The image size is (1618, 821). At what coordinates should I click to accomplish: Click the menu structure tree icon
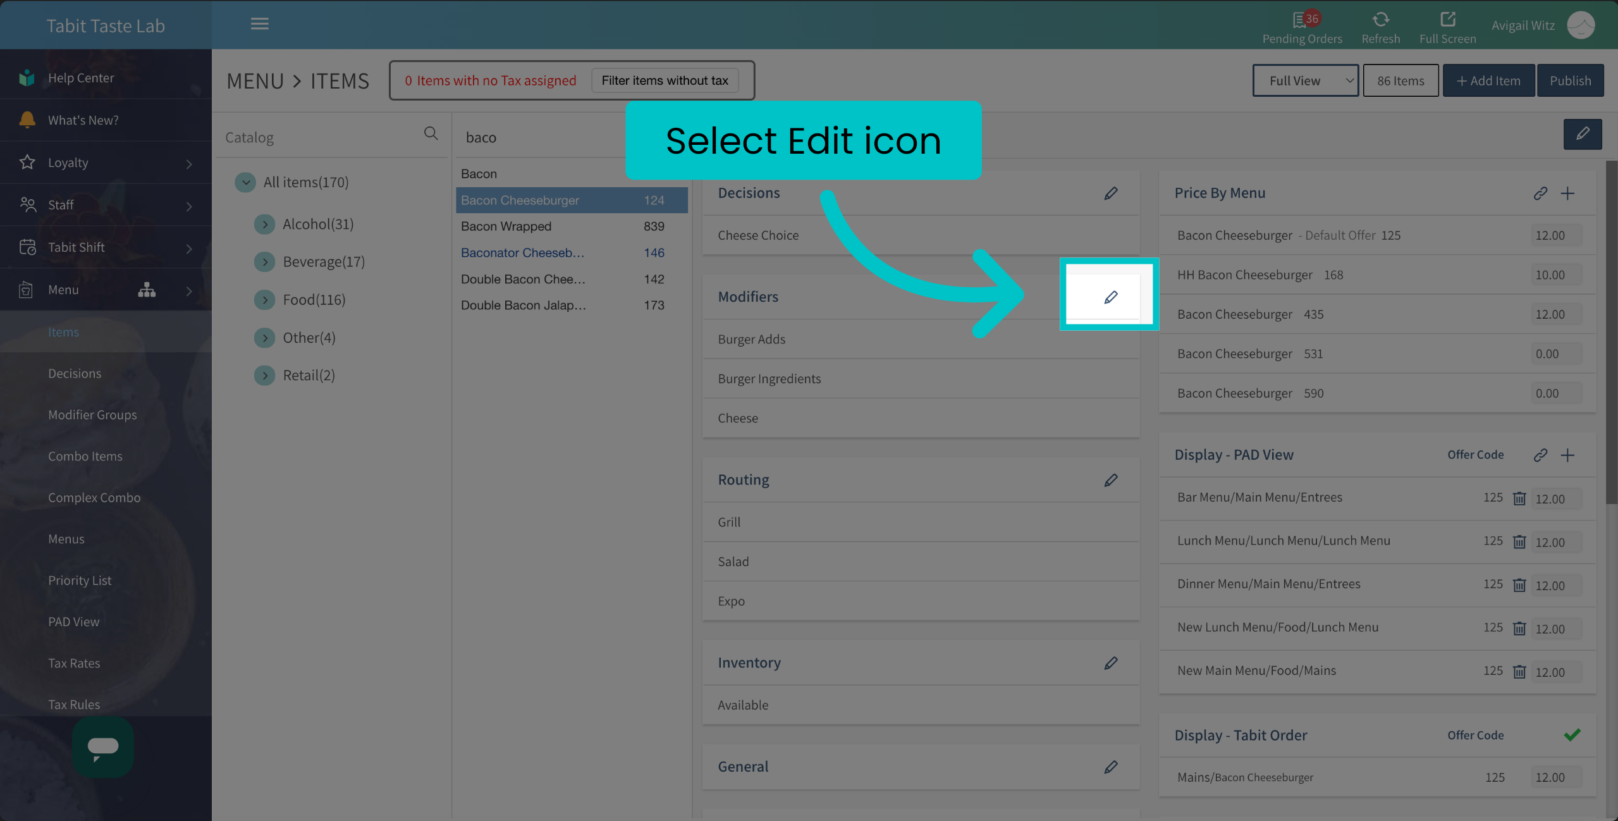pyautogui.click(x=147, y=290)
